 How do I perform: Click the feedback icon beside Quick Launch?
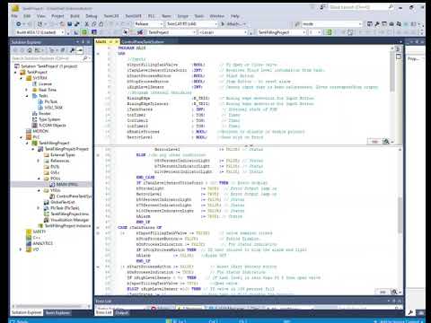point(322,7)
